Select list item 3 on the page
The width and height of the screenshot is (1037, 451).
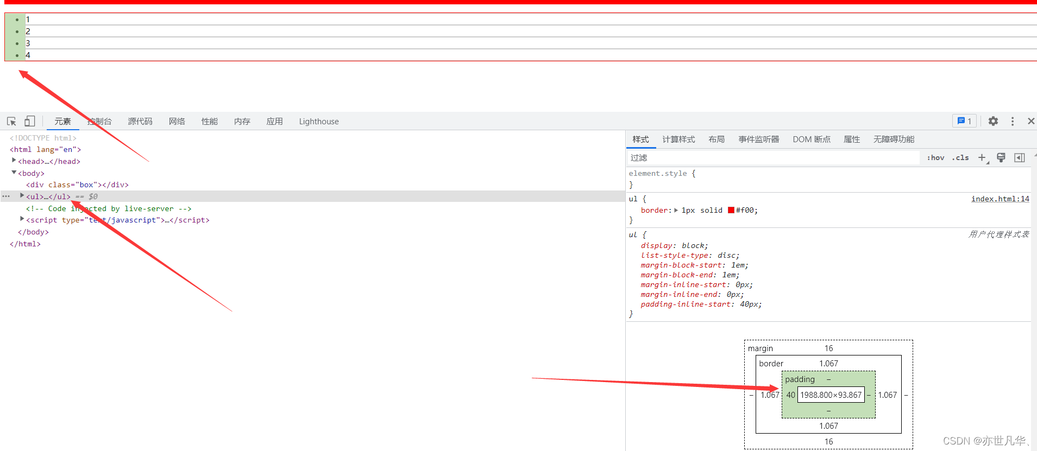28,43
